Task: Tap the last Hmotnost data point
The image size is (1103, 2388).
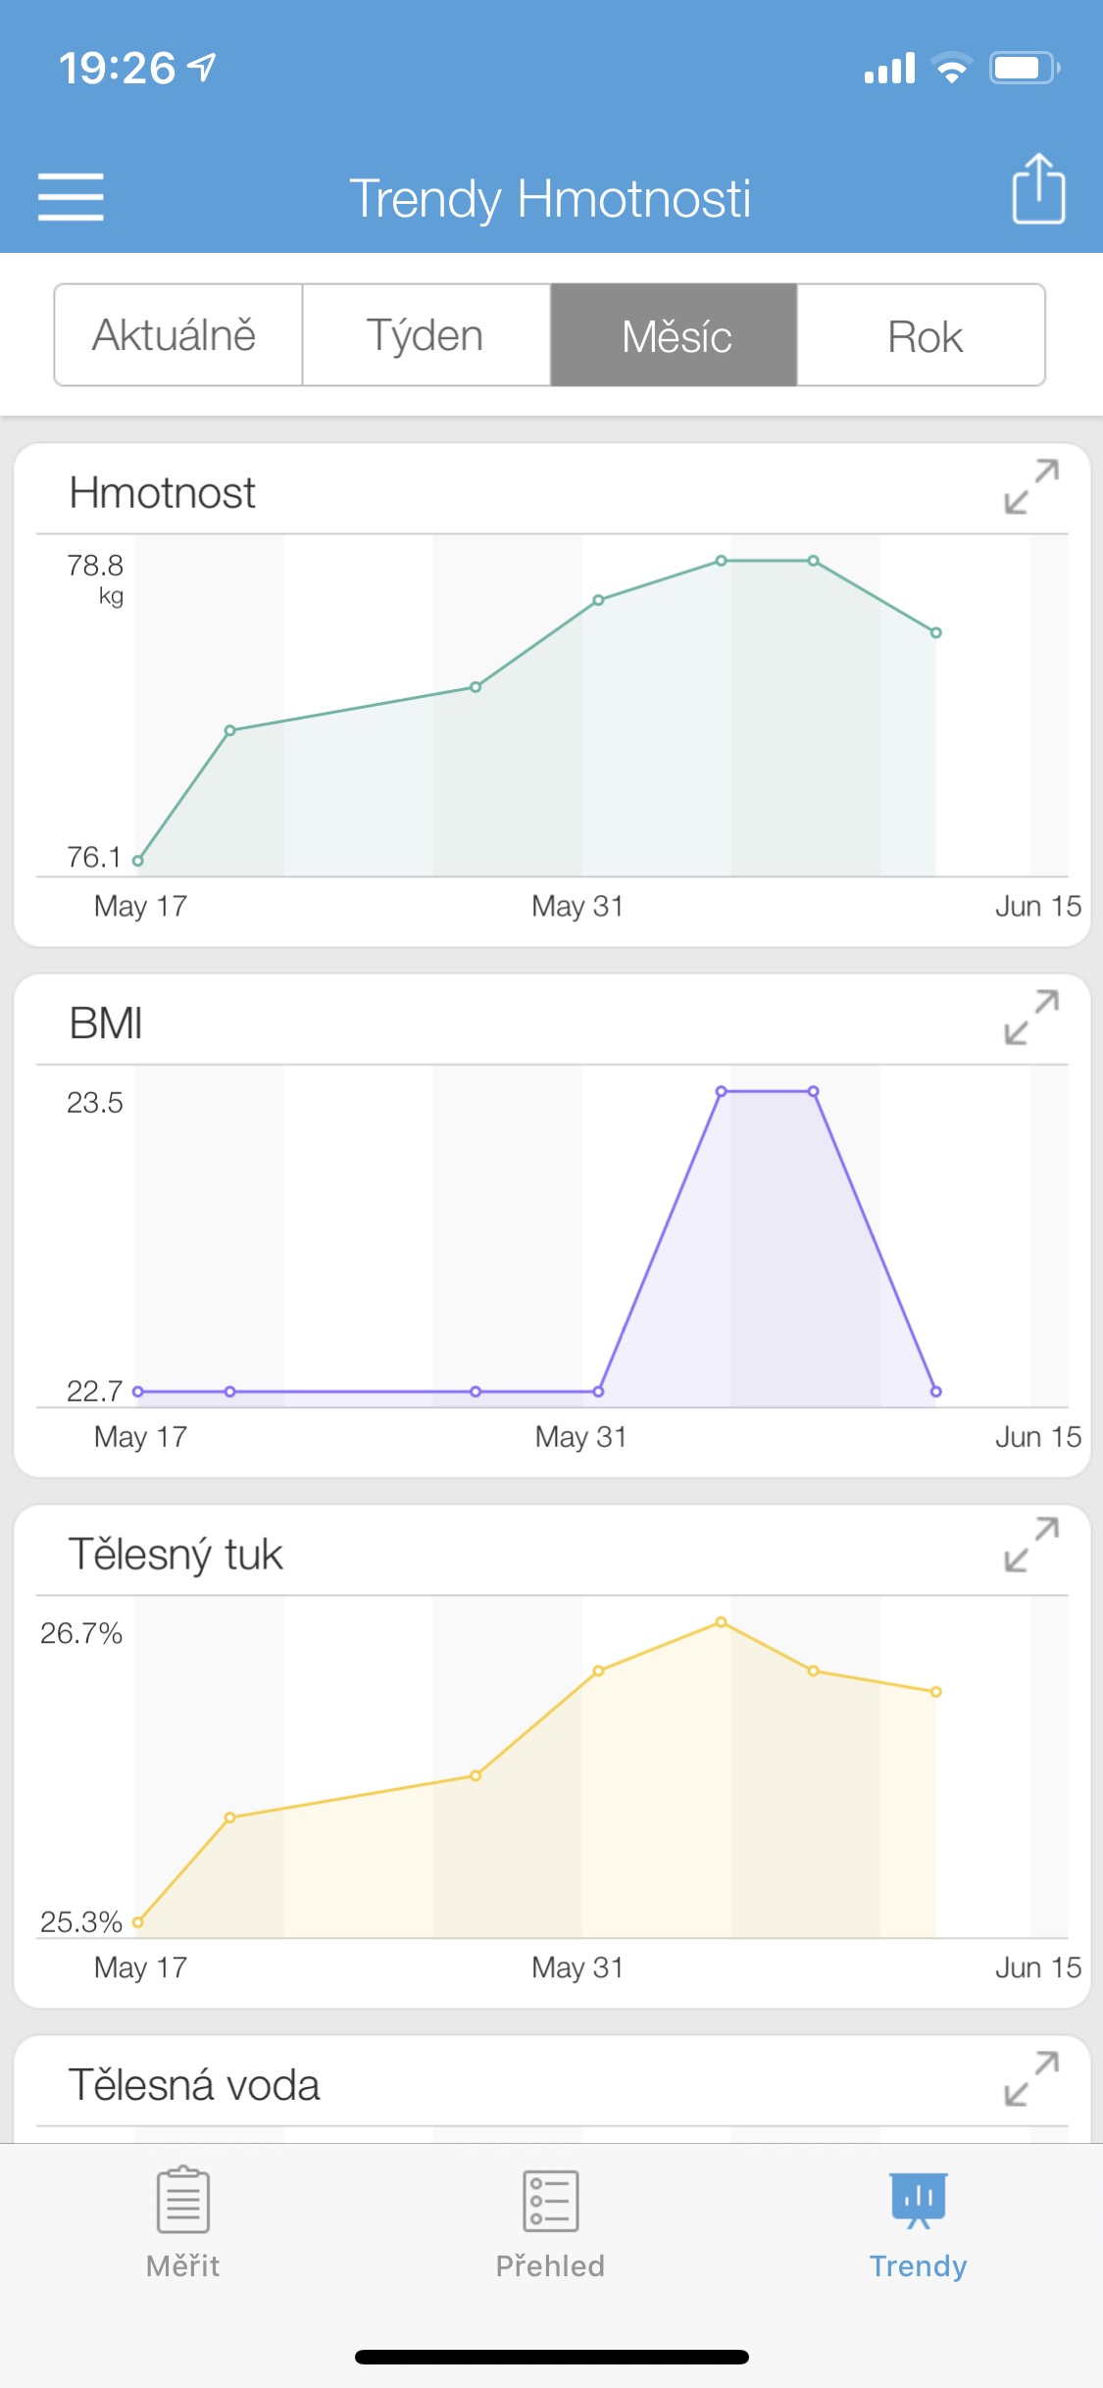Action: [x=936, y=633]
